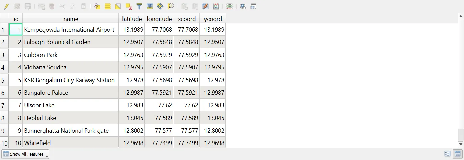This screenshot has height=160, width=464.
Task: Click the delete field icon
Action: click(x=195, y=6)
